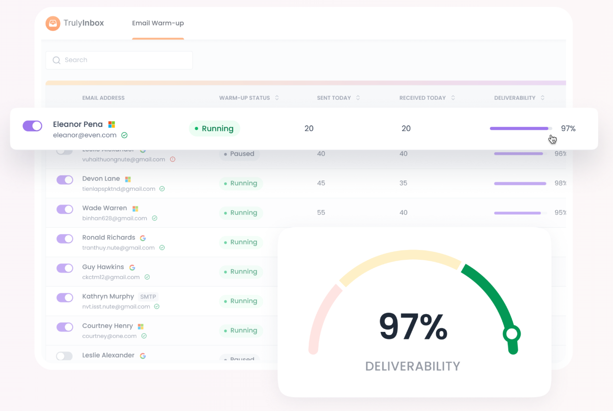The width and height of the screenshot is (613, 411).
Task: Enable toggle for bottom Leslie Alexander row
Action: 65,356
